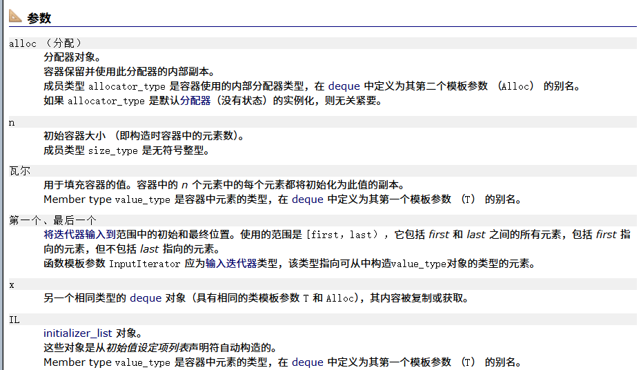Open the deque link in the 瓦尔 section

coord(308,199)
